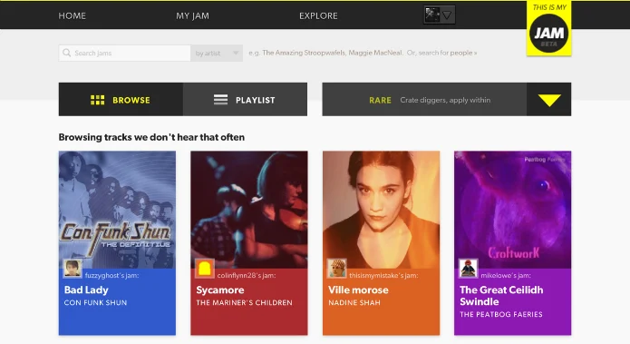The height and width of the screenshot is (344, 630).
Task: Click artist name NADINE SHAH
Action: [354, 302]
